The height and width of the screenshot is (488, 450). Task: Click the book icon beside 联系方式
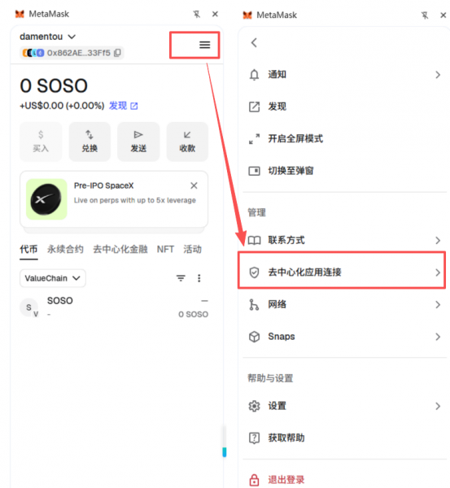point(254,240)
